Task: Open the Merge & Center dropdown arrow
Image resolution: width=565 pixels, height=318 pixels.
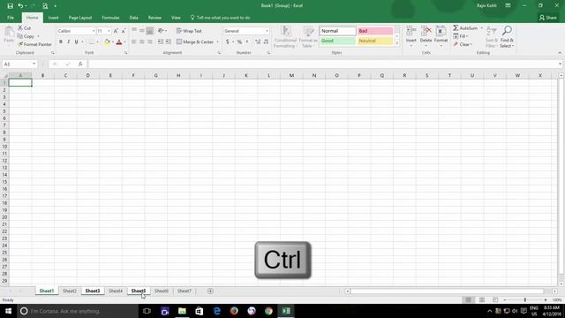Action: coord(218,42)
